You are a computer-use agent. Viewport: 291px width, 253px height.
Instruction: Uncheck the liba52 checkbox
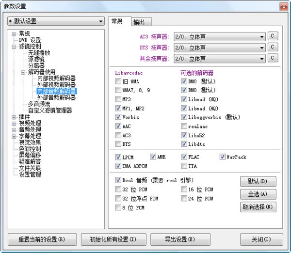point(184,135)
